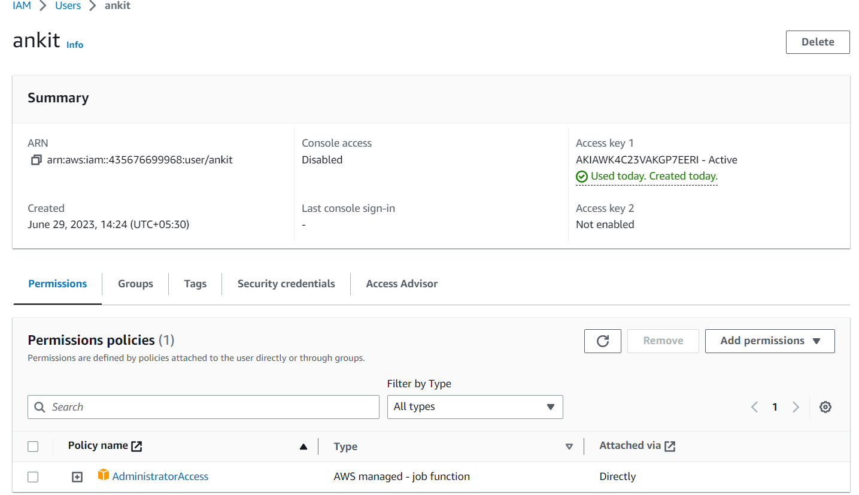
Task: Go to next page arrow
Action: pyautogui.click(x=796, y=407)
